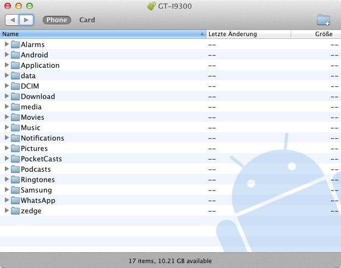Image resolution: width=341 pixels, height=268 pixels.
Task: Select the Podcasts folder icon
Action: coord(15,170)
